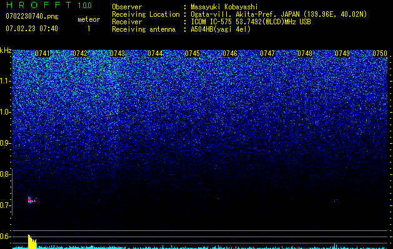Click the Observer name Masayuki Kobayashi
The height and width of the screenshot is (249, 393).
pyautogui.click(x=224, y=7)
